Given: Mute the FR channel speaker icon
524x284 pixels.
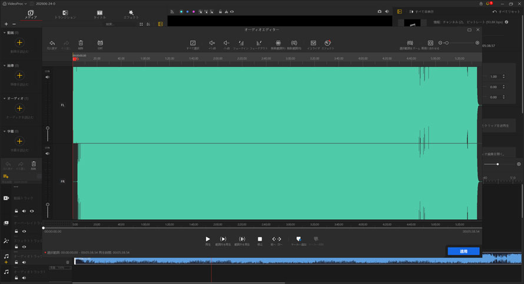Looking at the screenshot, I should (48, 153).
